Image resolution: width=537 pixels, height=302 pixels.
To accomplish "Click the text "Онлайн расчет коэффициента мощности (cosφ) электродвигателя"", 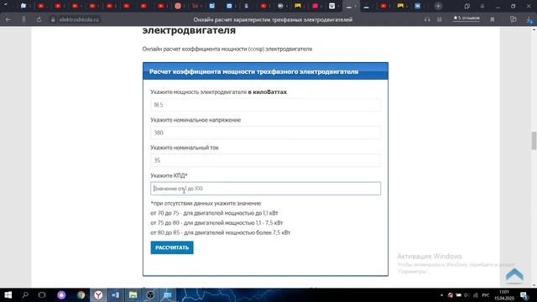I will tap(227, 49).
